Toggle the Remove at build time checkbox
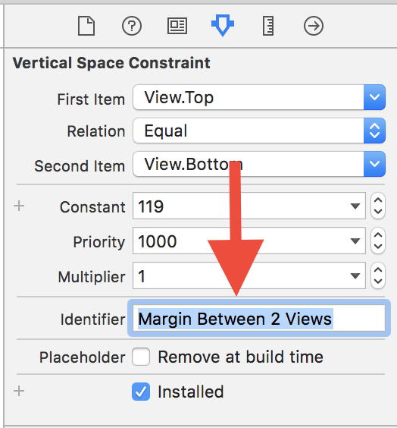 pos(141,357)
